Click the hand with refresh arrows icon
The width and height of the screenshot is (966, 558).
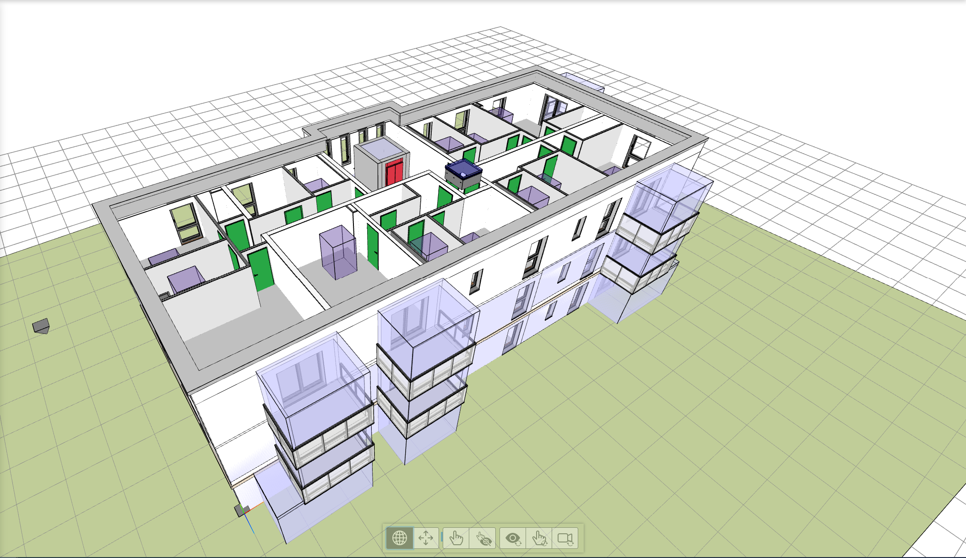[539, 538]
